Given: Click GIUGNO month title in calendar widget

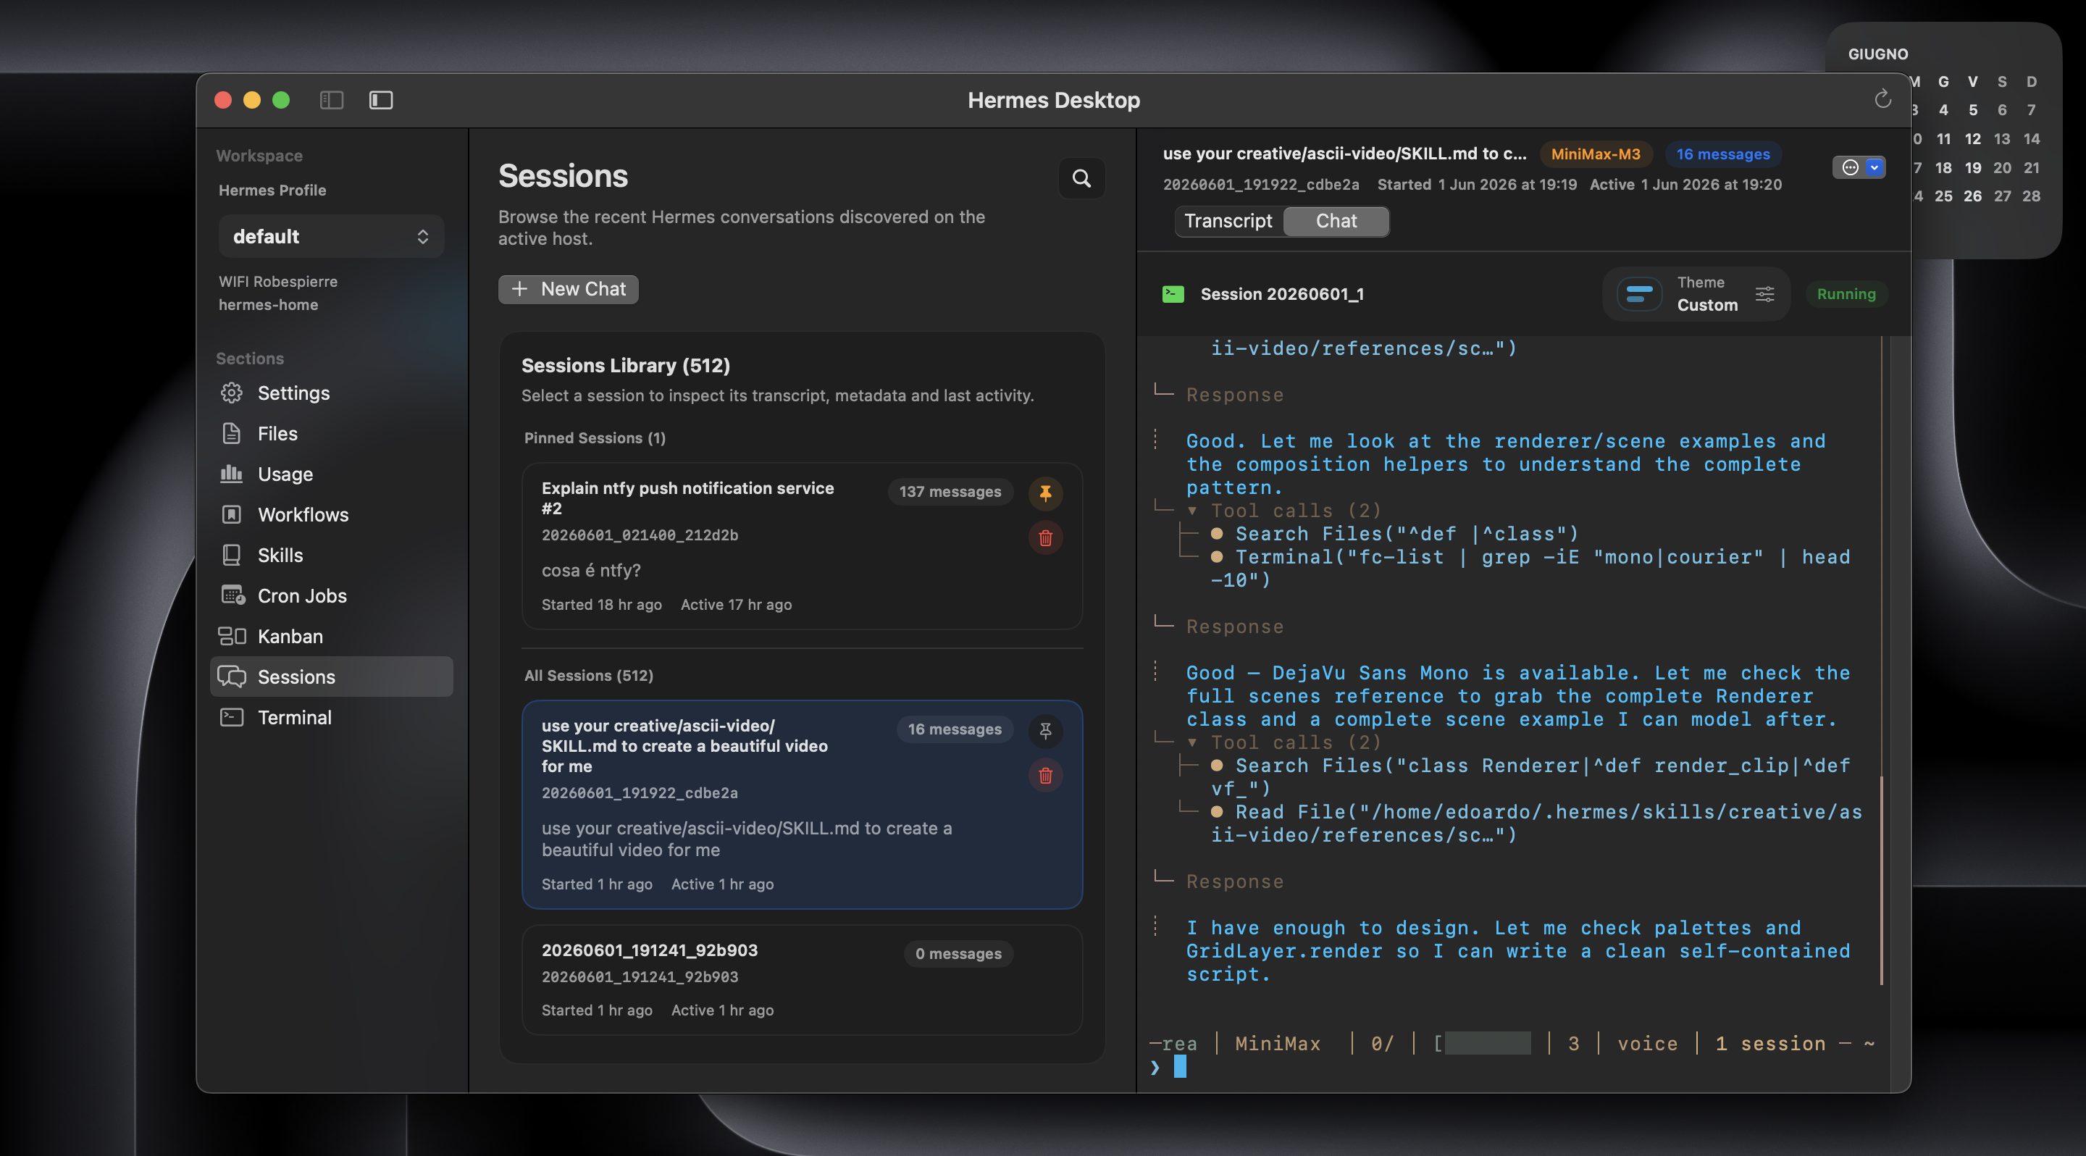Looking at the screenshot, I should point(1878,54).
